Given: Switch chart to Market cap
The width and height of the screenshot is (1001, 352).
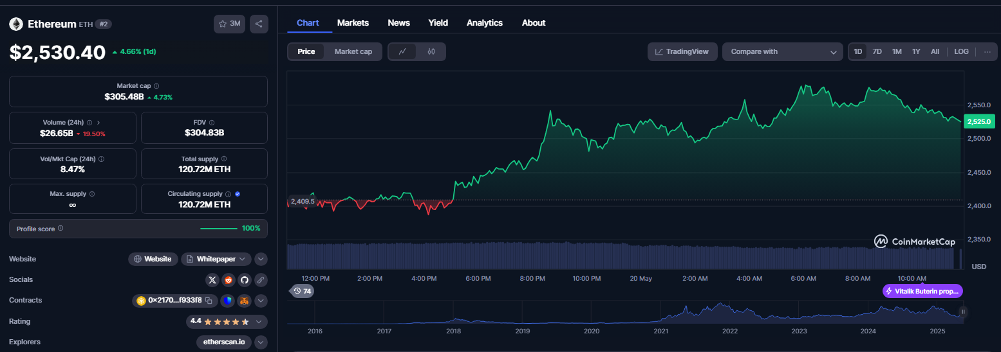Looking at the screenshot, I should 353,51.
